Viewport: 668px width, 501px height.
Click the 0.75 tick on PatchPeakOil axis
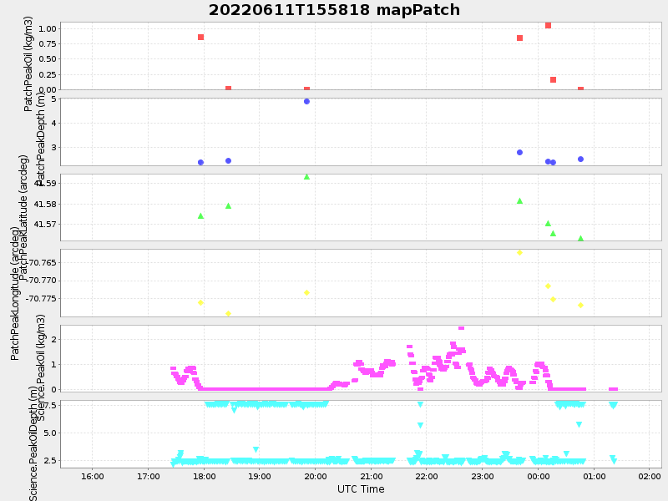click(48, 44)
